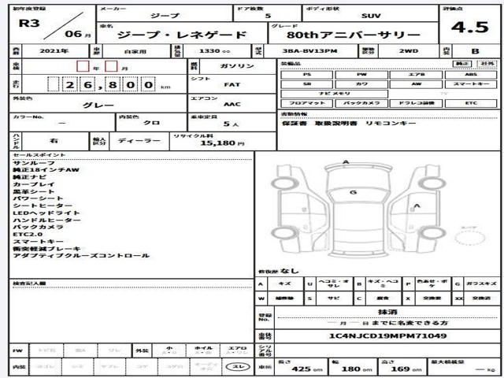The height and width of the screenshot is (378, 504).
Task: Click the LEDヘッドライト sales point line
Action: click(x=46, y=213)
